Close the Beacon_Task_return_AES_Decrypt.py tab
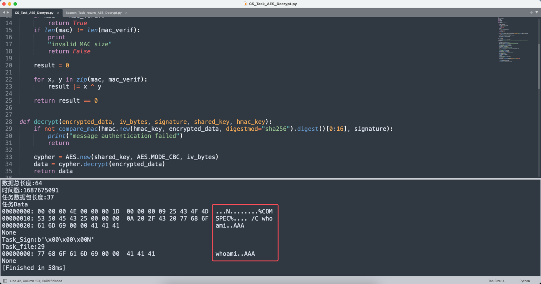This screenshot has height=284, width=541. click(x=126, y=13)
